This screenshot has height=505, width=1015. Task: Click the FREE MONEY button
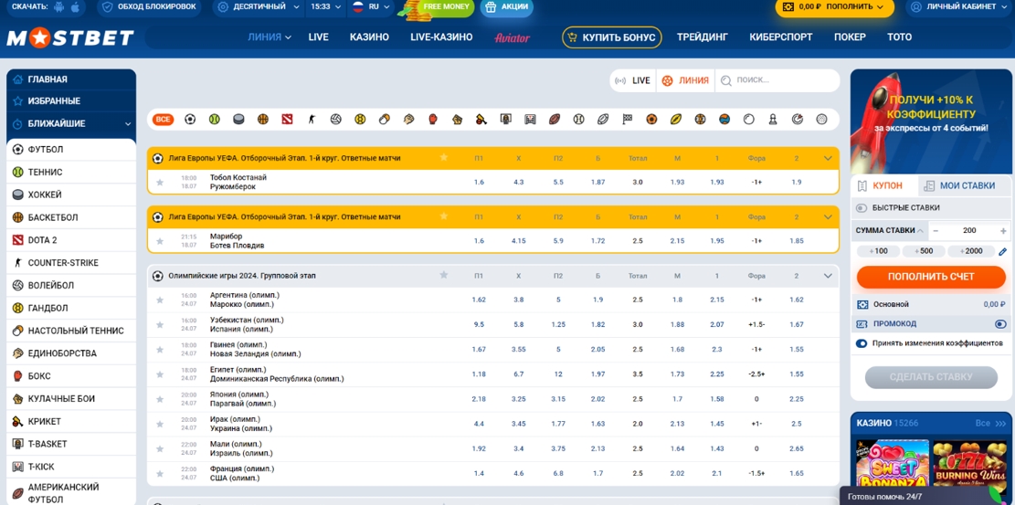tap(445, 7)
